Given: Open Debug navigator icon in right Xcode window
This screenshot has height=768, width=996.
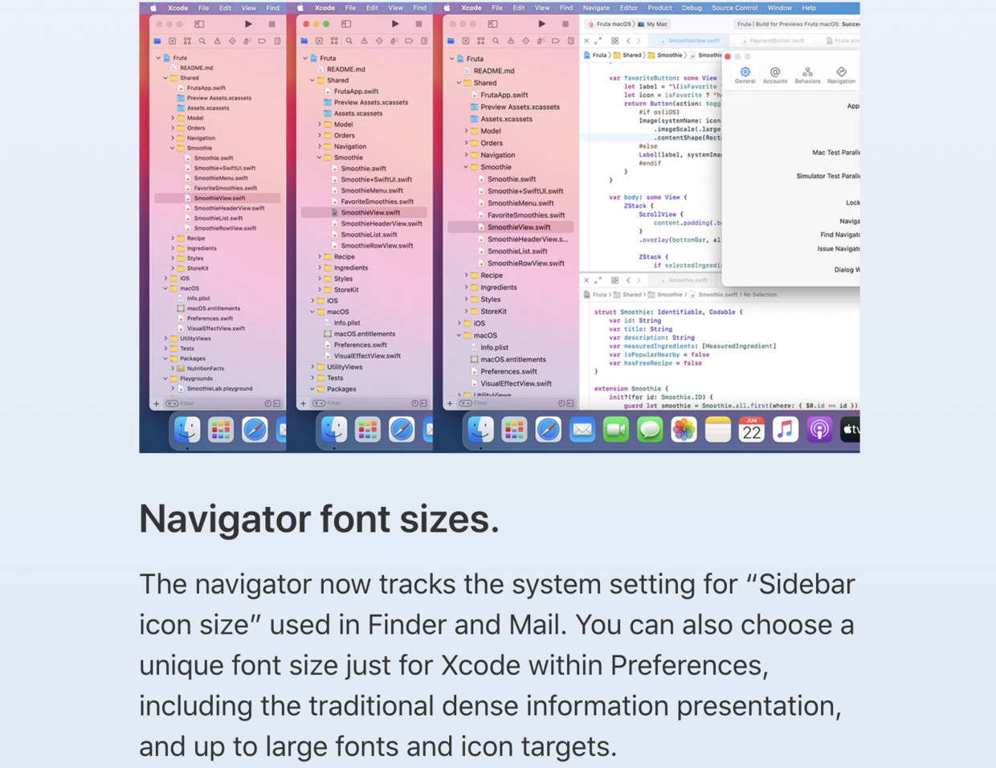Looking at the screenshot, I should tap(541, 40).
